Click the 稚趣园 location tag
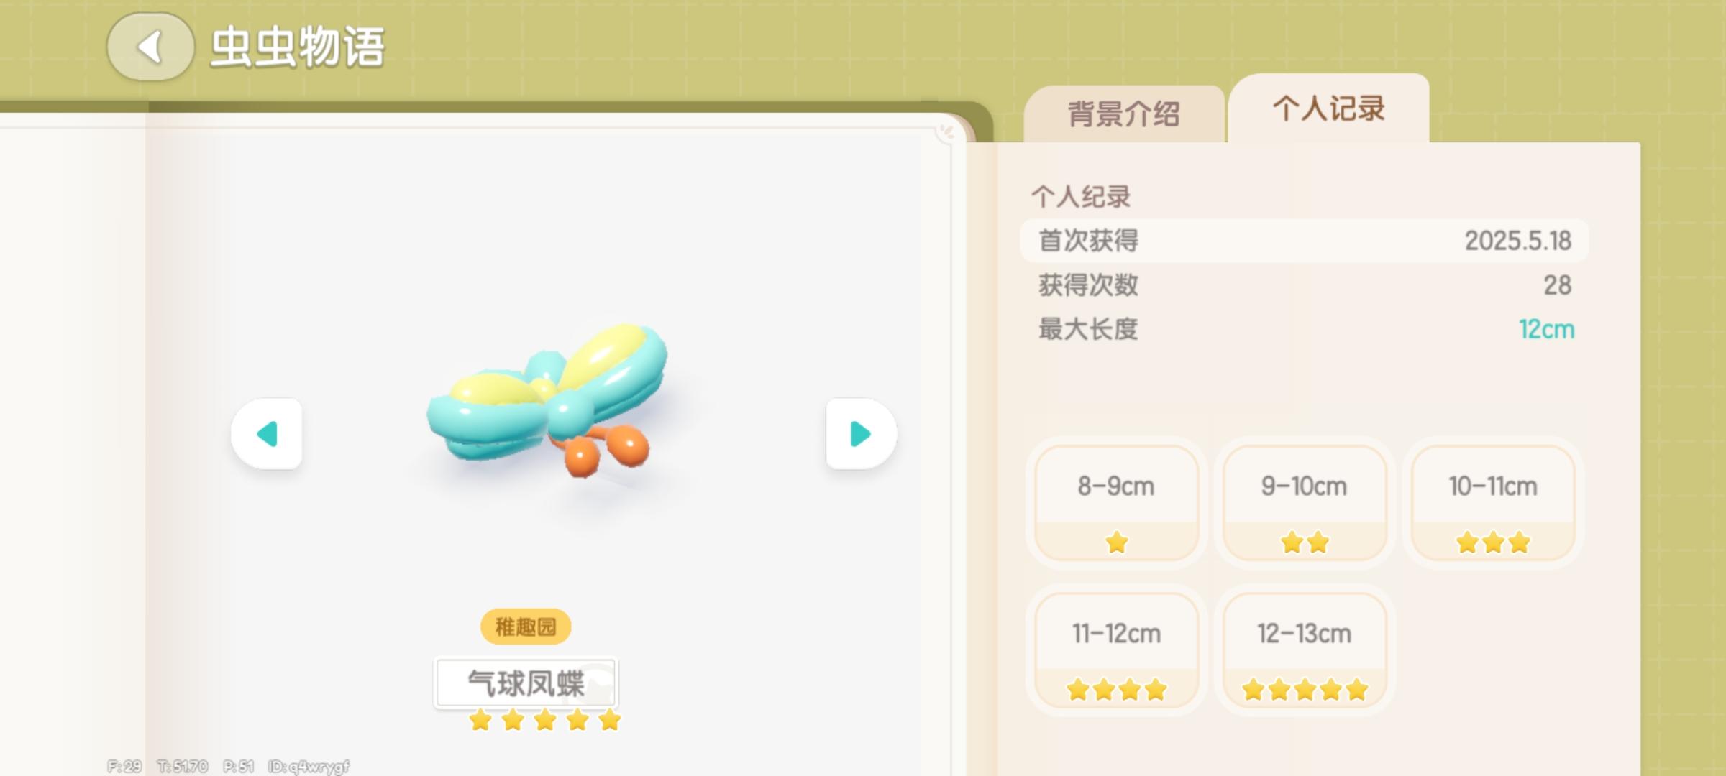 (x=526, y=627)
